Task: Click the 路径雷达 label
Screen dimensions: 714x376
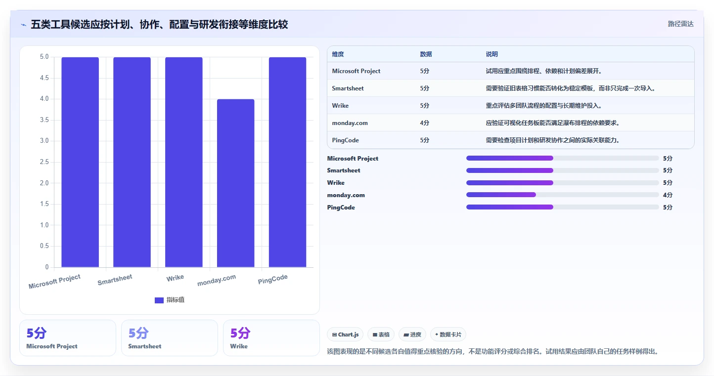Action: tap(681, 24)
